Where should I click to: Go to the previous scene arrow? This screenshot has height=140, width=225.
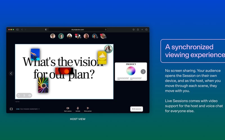pyautogui.click(x=11, y=73)
